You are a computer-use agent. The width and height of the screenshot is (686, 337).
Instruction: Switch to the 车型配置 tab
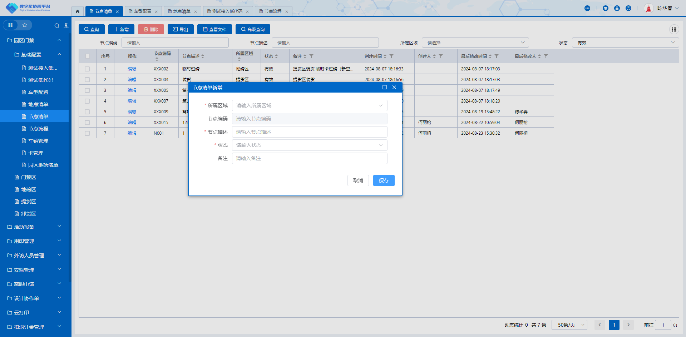(143, 11)
